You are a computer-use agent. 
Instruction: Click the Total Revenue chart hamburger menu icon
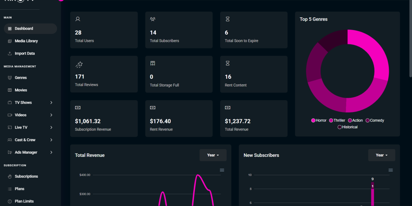[222, 170]
